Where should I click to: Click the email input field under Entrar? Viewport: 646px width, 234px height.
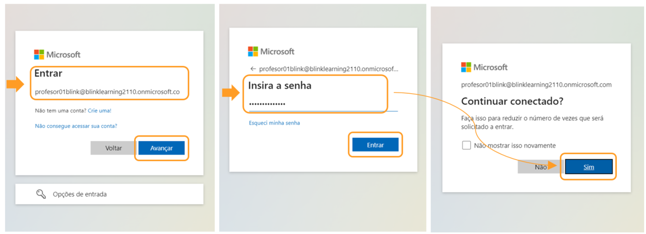tap(107, 92)
